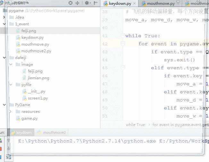209x162 pixels.
Task: Click the image folder icon
Action: point(18,64)
